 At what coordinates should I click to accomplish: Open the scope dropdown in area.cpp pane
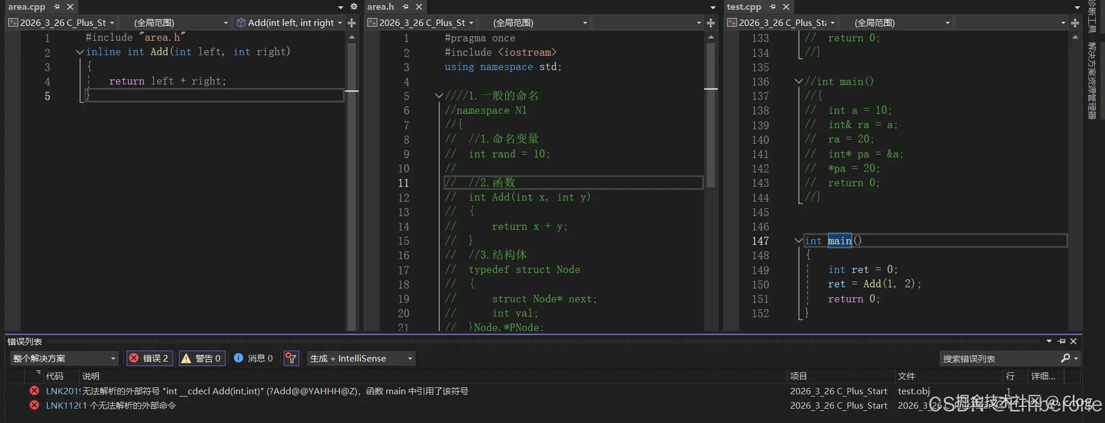tap(175, 23)
